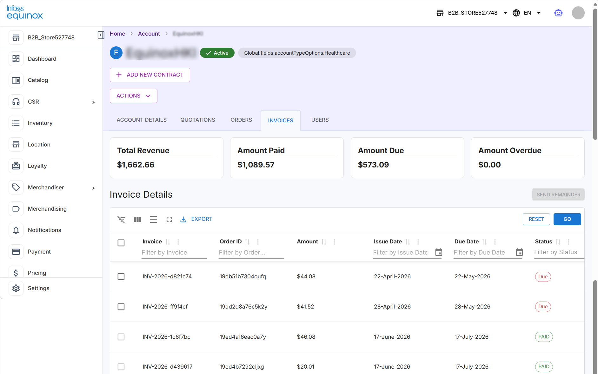Open the ACTIONS dropdown
The image size is (598, 374).
(134, 96)
